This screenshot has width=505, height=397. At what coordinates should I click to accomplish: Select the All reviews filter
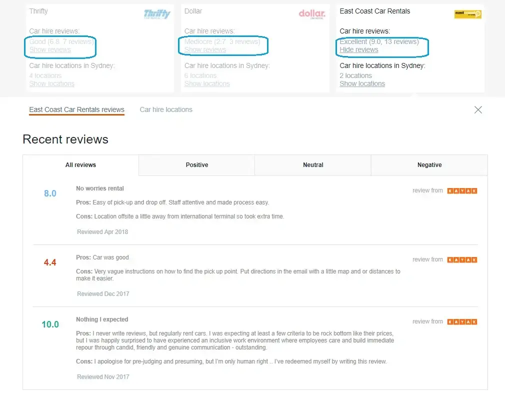coord(80,165)
